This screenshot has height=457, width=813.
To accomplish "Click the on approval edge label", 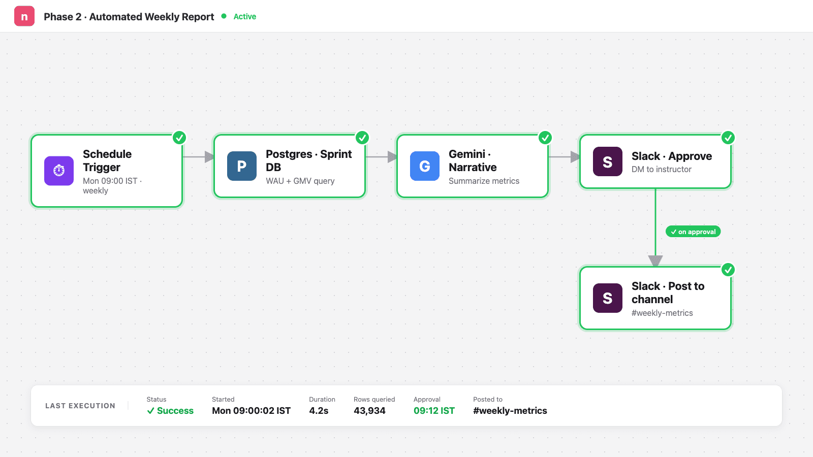I will [x=693, y=232].
